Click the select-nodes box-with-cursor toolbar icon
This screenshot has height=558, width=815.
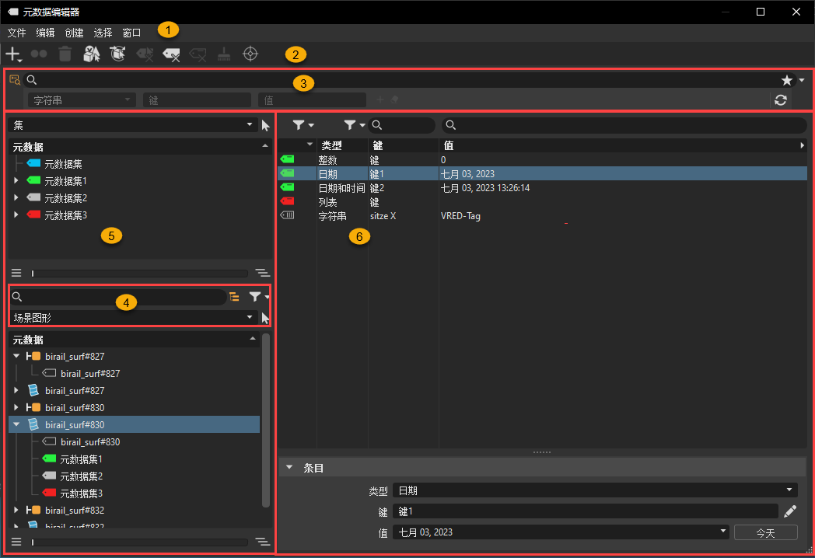(x=92, y=54)
